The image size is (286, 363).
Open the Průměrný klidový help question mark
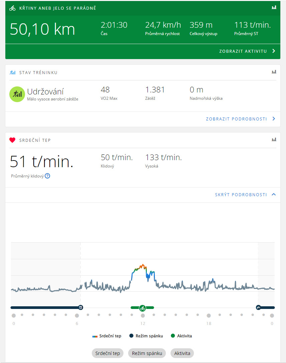pyautogui.click(x=47, y=176)
